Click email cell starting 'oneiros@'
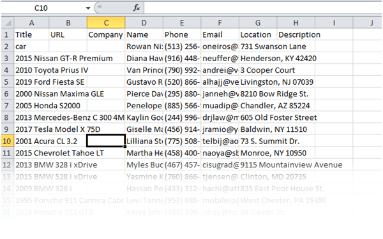 click(x=220, y=47)
